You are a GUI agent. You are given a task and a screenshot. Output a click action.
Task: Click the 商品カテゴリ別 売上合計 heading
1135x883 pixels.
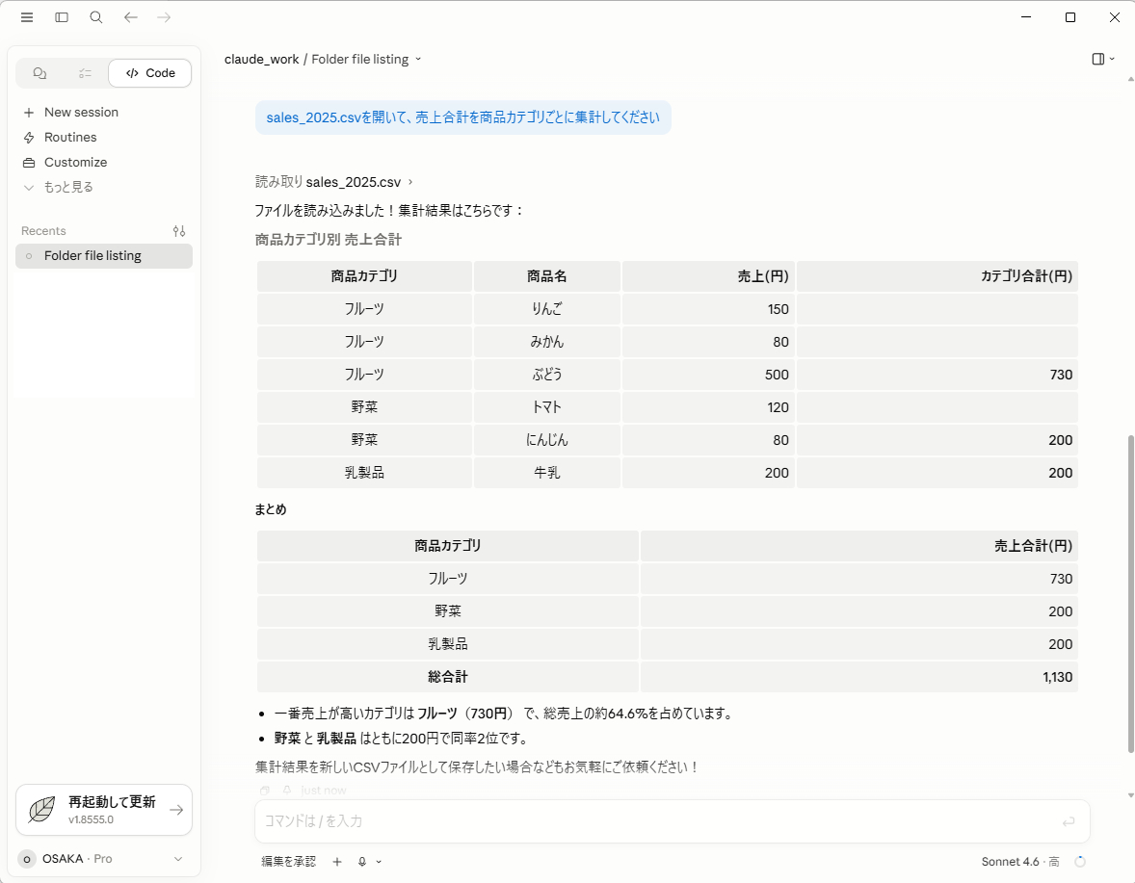328,240
